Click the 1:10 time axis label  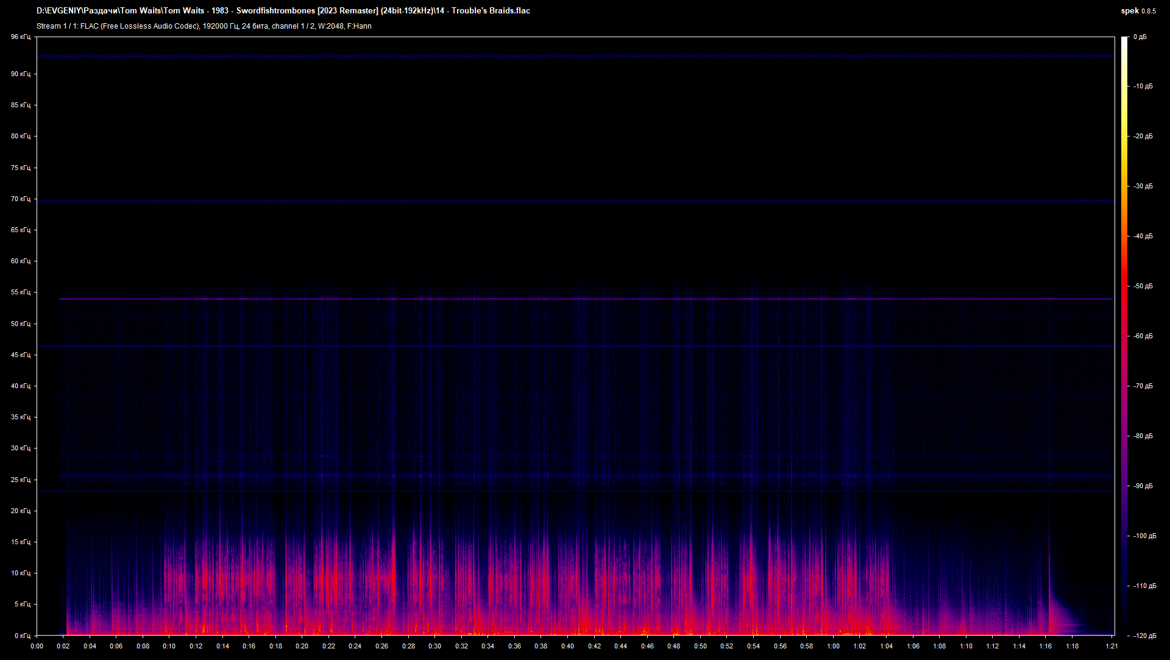coord(966,647)
